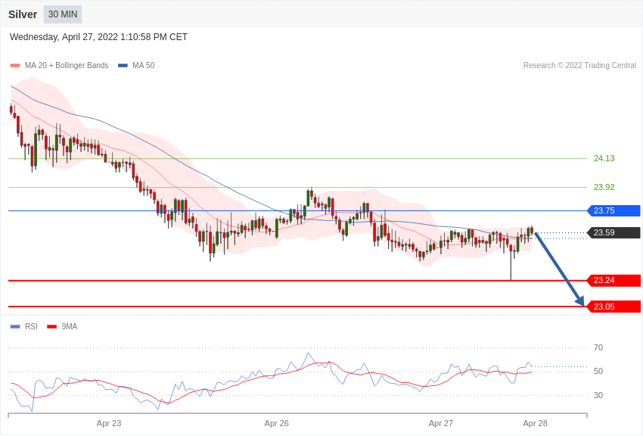Click the 9MA legend red swatch
The width and height of the screenshot is (643, 436).
coord(52,326)
